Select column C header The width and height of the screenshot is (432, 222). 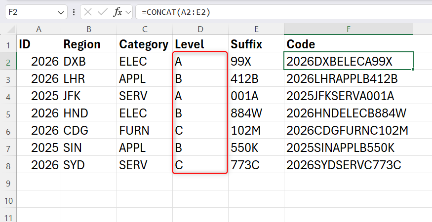145,29
